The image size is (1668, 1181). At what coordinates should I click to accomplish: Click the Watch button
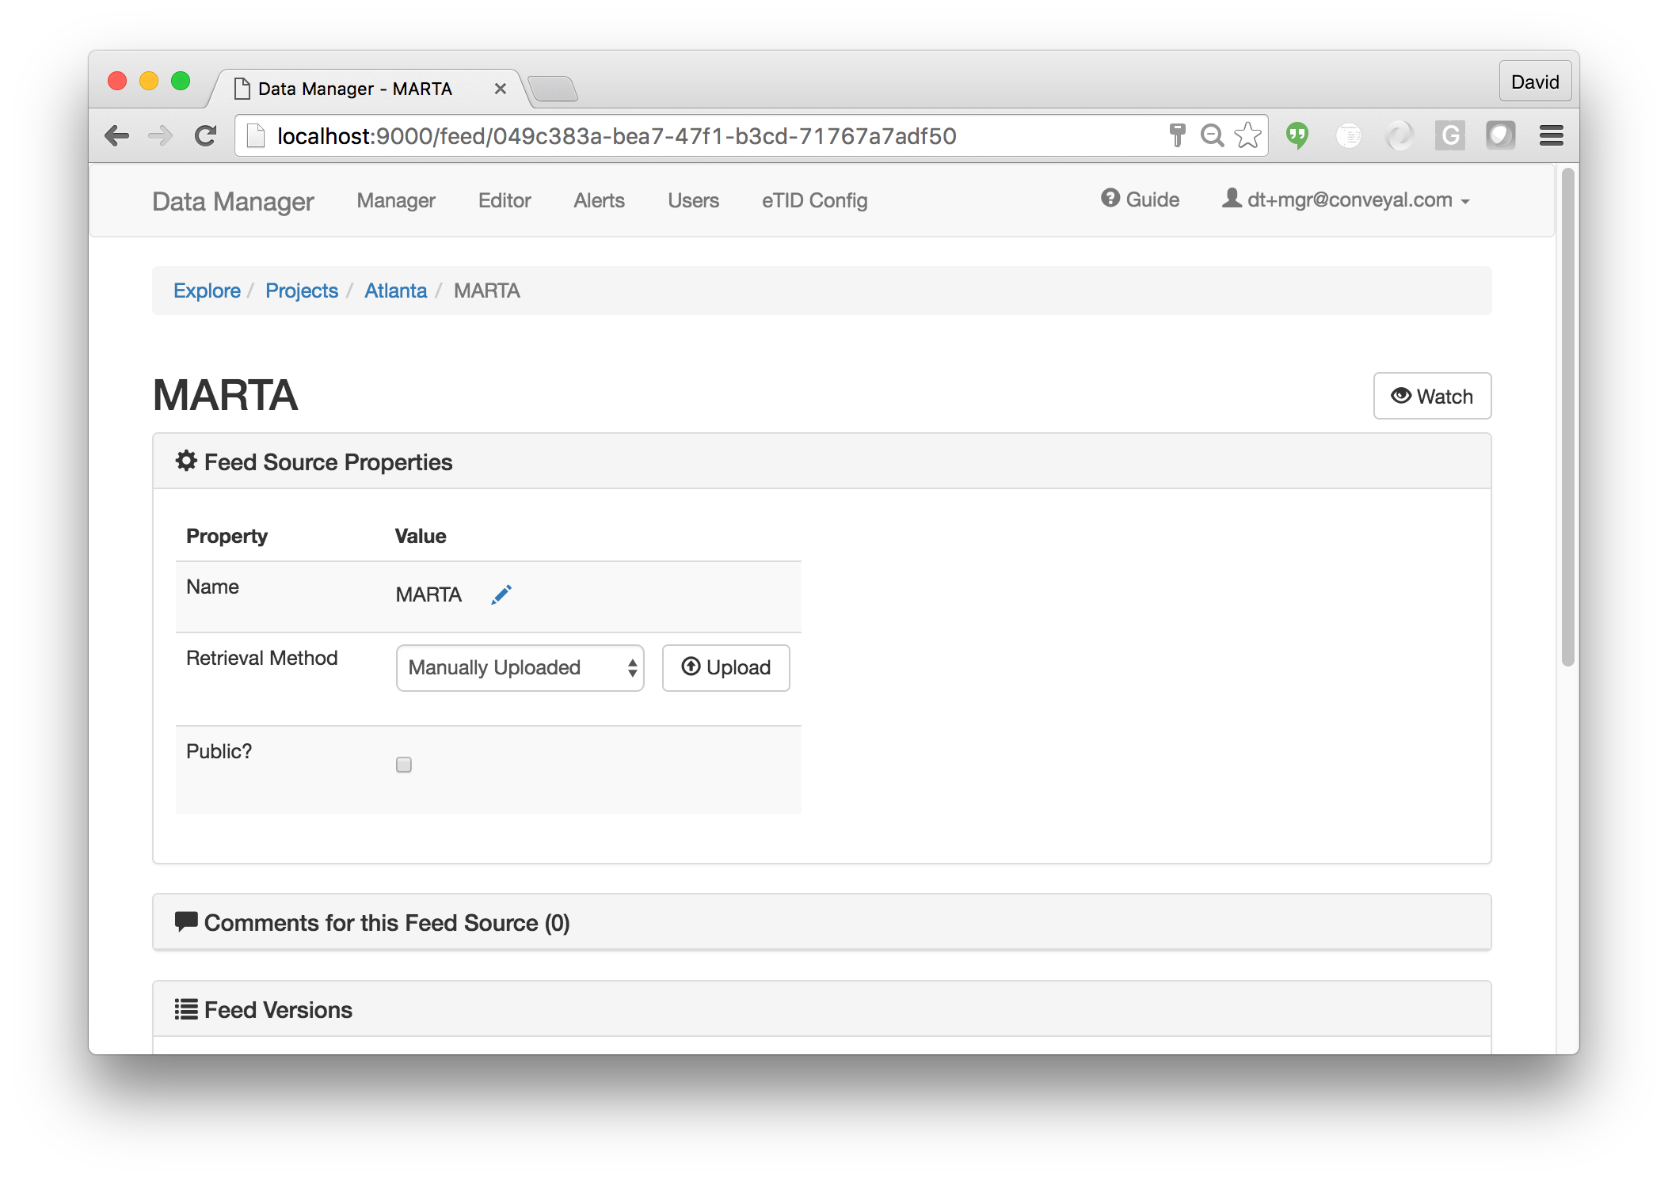tap(1432, 396)
